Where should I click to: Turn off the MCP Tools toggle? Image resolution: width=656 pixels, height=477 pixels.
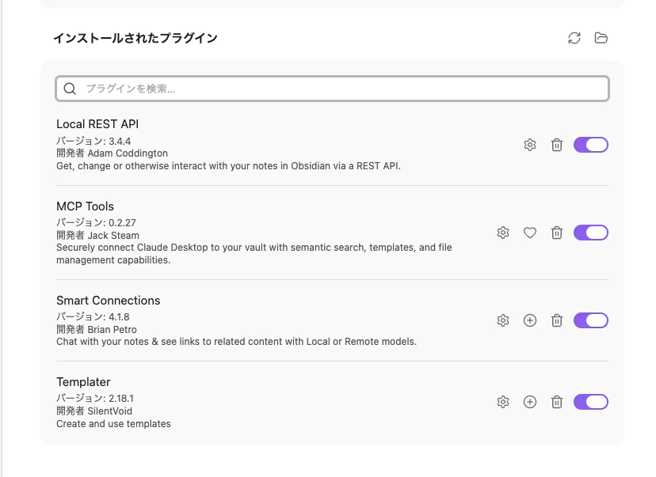point(591,233)
